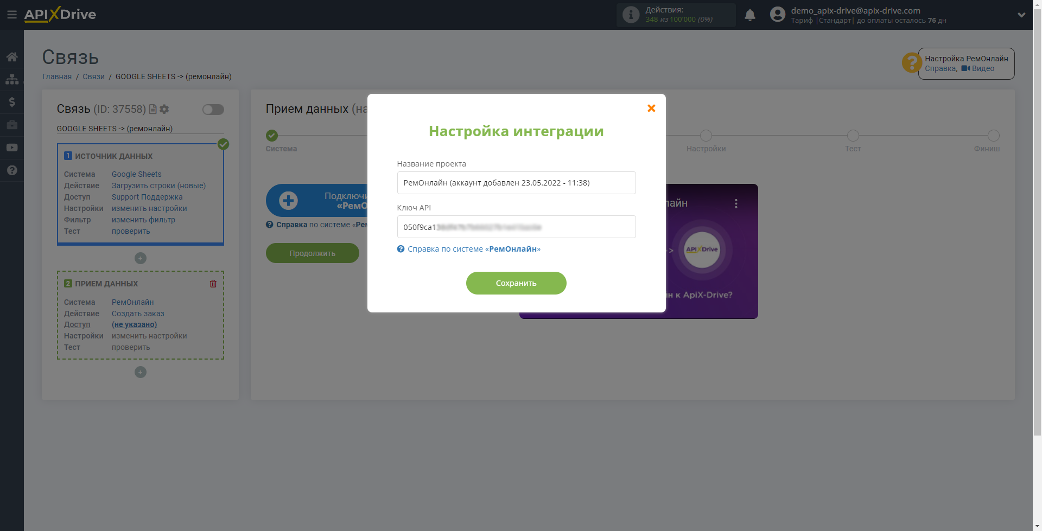Go to Главная breadcrumb
1042x531 pixels.
(57, 76)
